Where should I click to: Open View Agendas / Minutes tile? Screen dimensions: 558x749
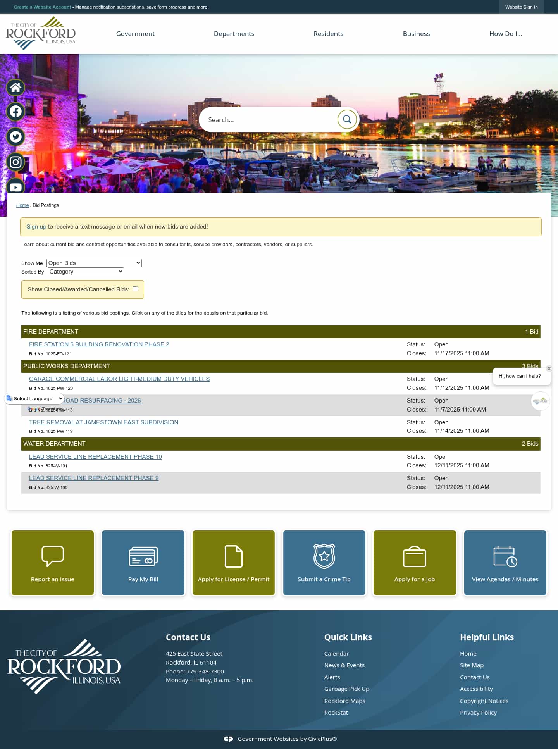tap(505, 563)
